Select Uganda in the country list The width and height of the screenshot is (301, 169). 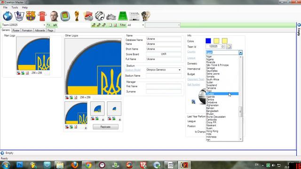click(222, 97)
